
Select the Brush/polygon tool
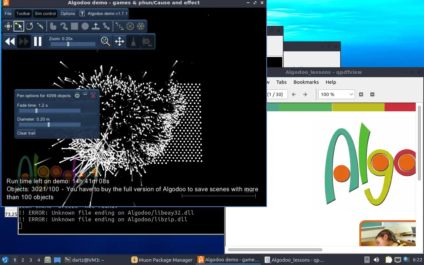click(53, 26)
